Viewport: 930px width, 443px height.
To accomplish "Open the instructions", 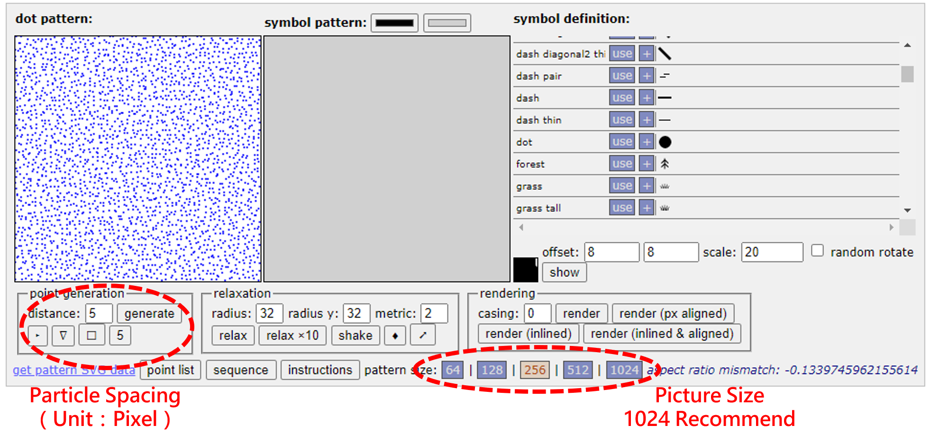I will click(320, 370).
